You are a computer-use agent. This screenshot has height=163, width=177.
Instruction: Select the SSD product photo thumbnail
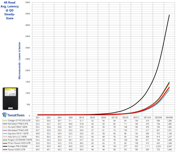10,99
